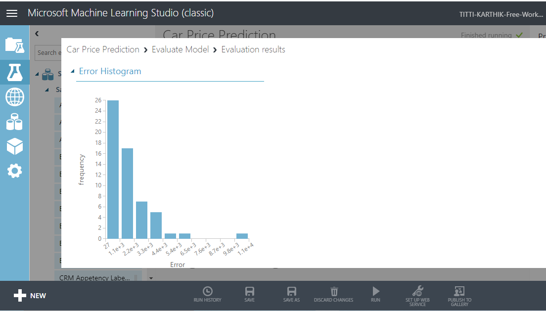Click the Finished running status text

(486, 35)
